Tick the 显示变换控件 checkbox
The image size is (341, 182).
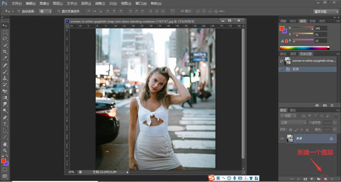click(59, 11)
